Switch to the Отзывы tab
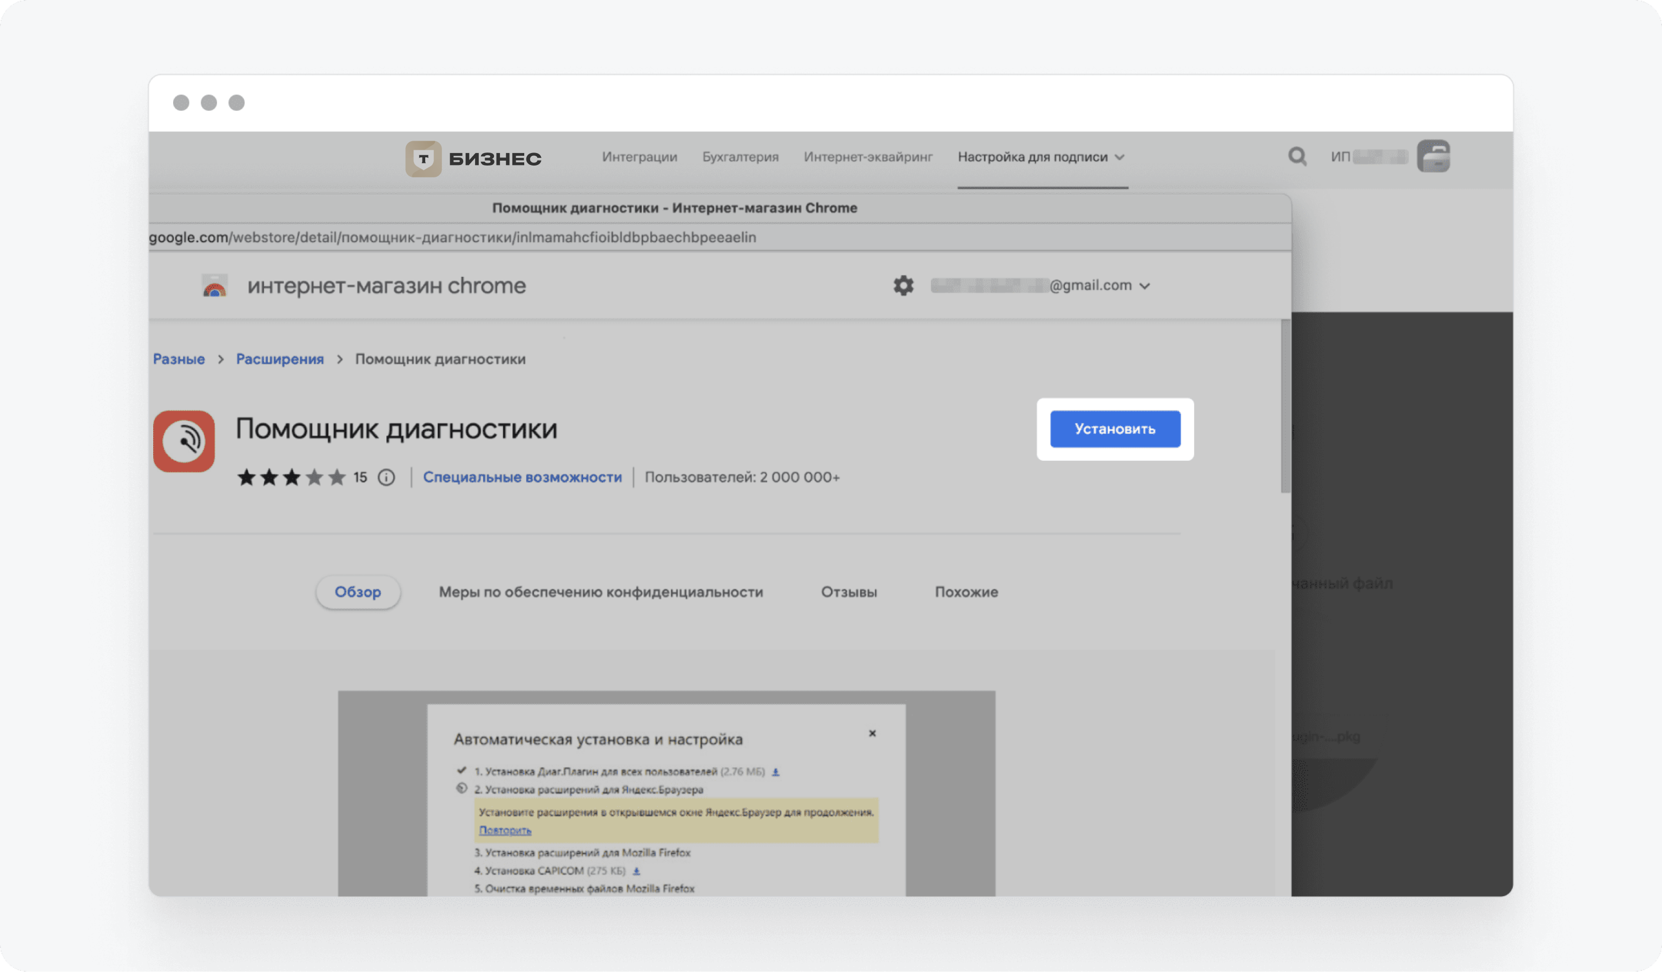 coord(849,592)
